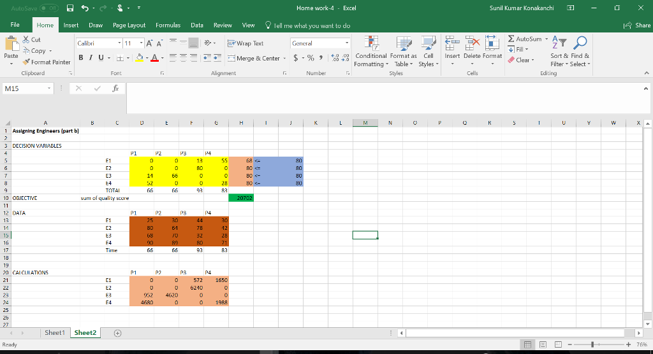Toggle center horizontal alignment
The height and width of the screenshot is (354, 653).
183,58
